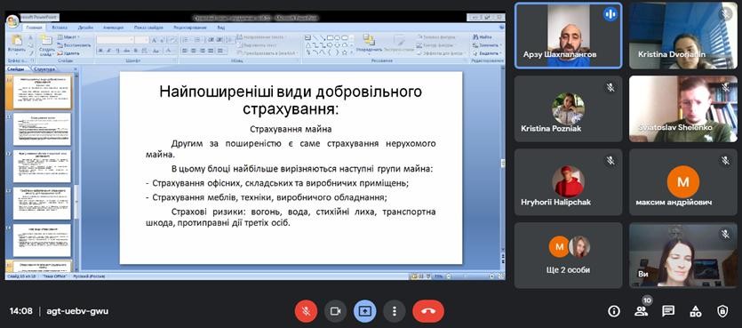Click Создать слайд button
Viewport: 742px width, 328px height.
point(47,46)
